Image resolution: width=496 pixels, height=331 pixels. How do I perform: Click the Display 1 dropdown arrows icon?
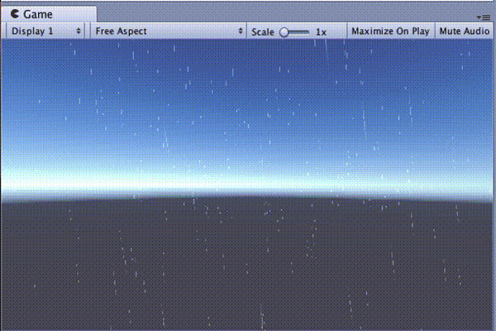(79, 31)
